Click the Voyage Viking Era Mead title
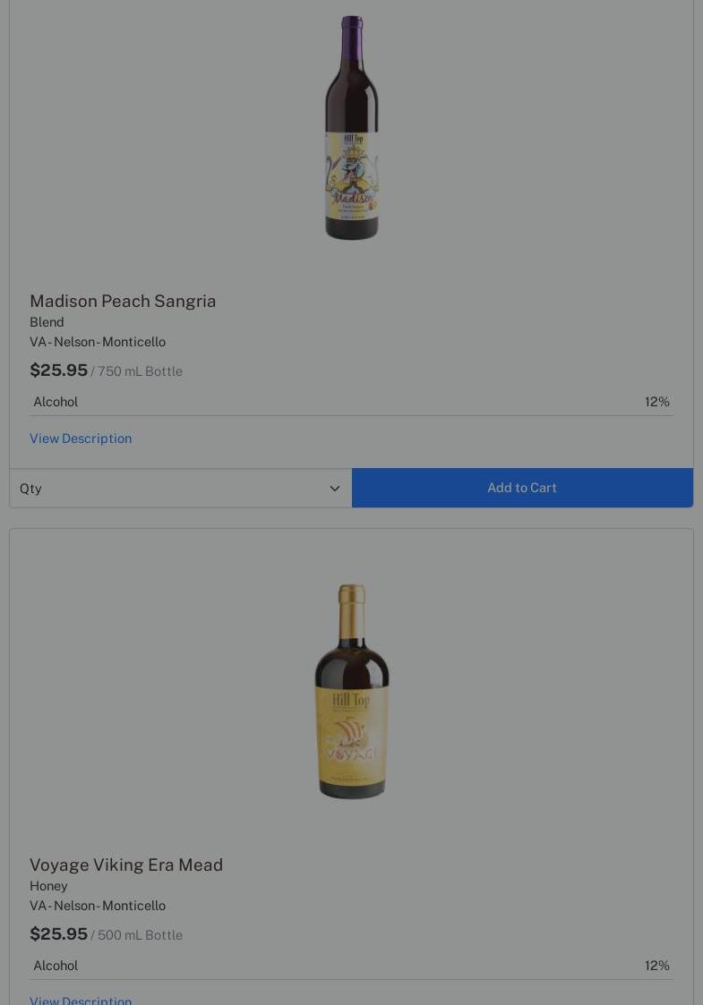 coord(126,864)
